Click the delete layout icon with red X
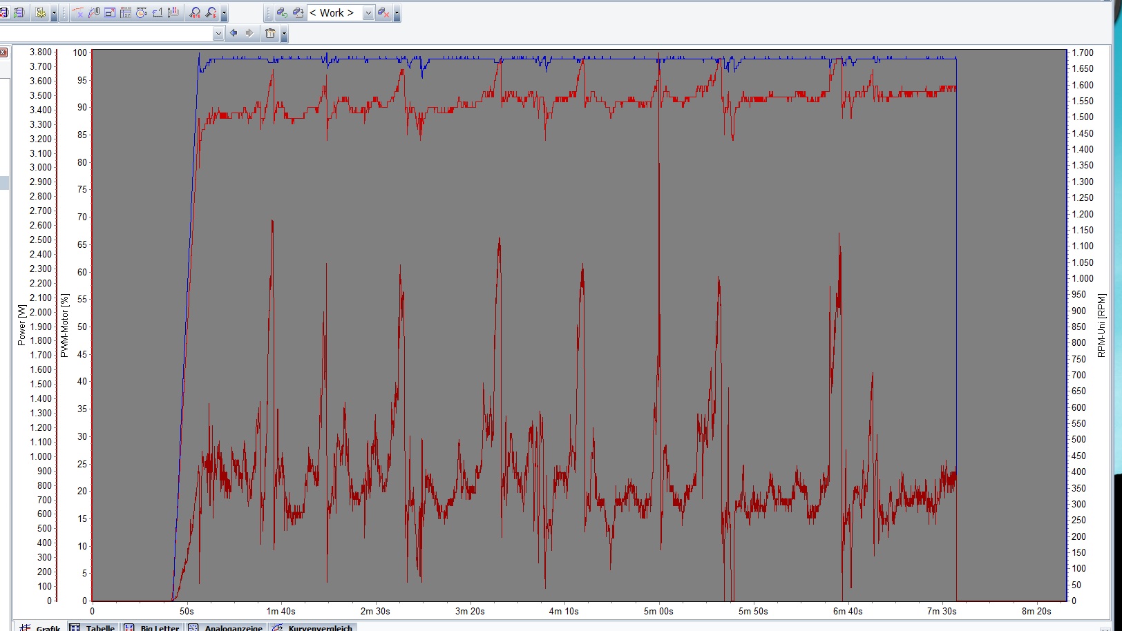This screenshot has width=1122, height=631. tap(383, 12)
